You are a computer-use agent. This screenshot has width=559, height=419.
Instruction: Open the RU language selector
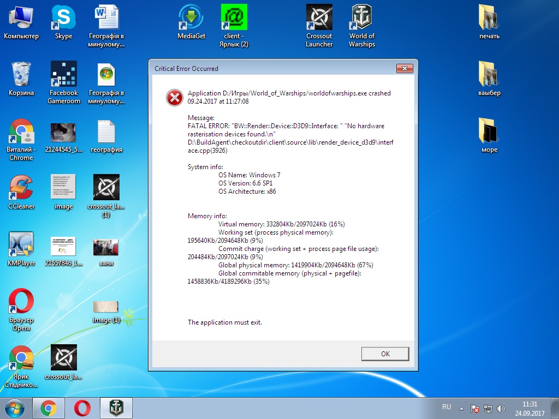447,407
